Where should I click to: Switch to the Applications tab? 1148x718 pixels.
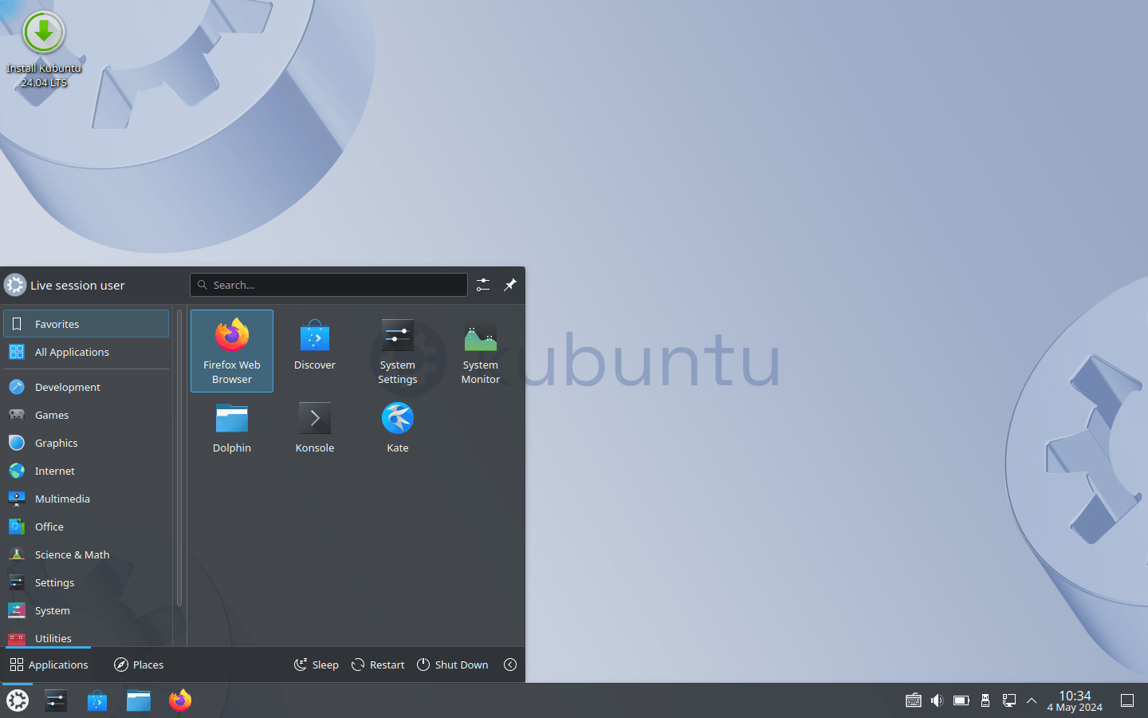49,665
